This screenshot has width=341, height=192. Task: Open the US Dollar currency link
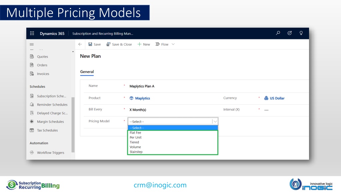coord(277,98)
